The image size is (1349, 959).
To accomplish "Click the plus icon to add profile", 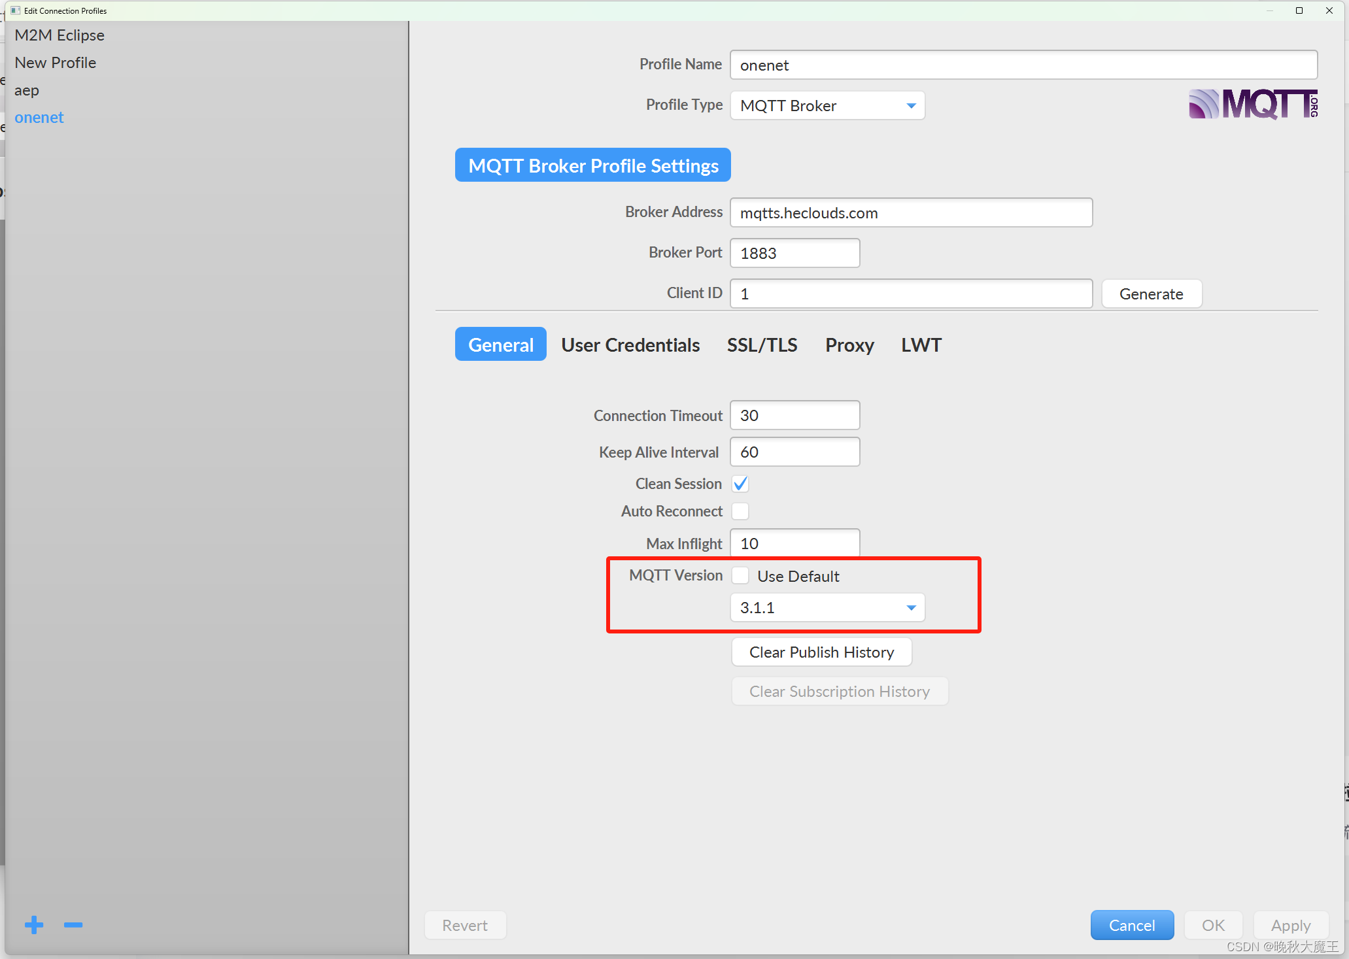I will point(34,924).
